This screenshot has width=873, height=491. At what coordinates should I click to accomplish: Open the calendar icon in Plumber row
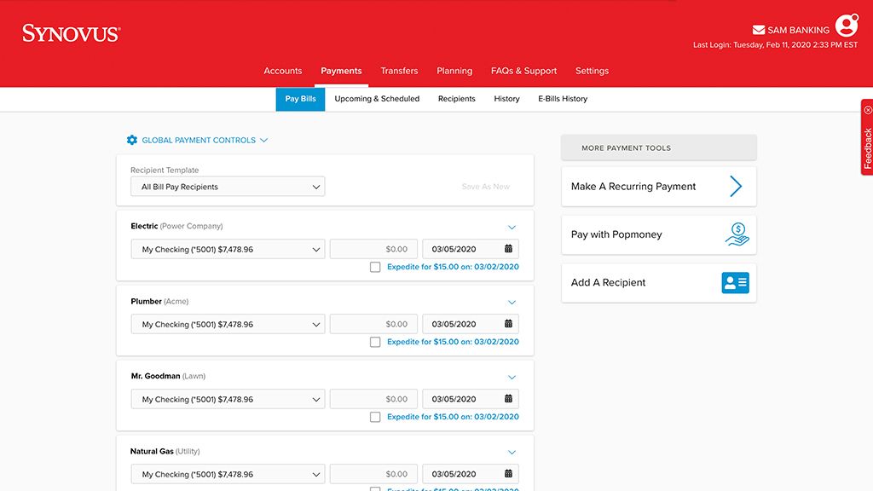[508, 325]
